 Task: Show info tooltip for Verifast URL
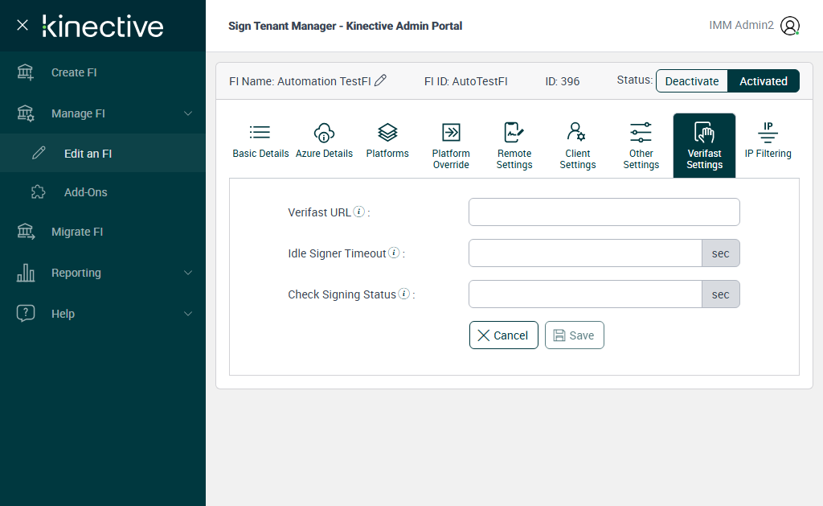click(359, 212)
